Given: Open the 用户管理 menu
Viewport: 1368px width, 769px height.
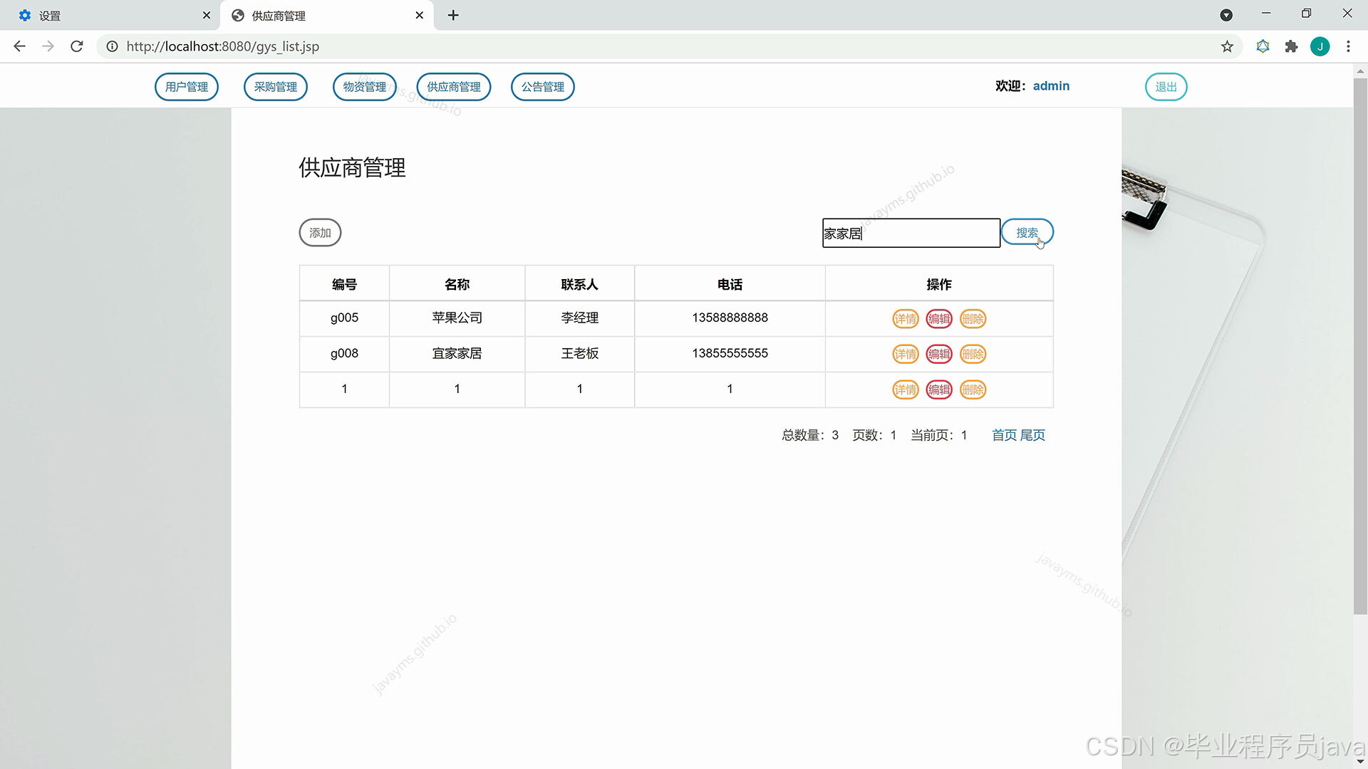Looking at the screenshot, I should [187, 87].
